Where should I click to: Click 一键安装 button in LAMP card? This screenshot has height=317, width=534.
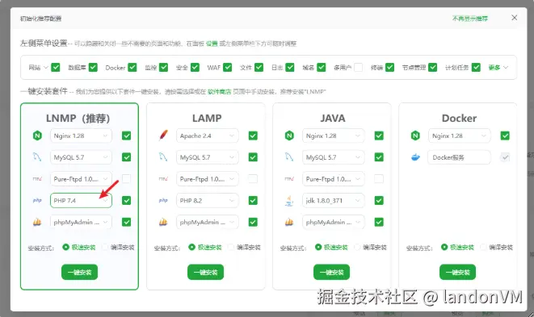pyautogui.click(x=205, y=272)
